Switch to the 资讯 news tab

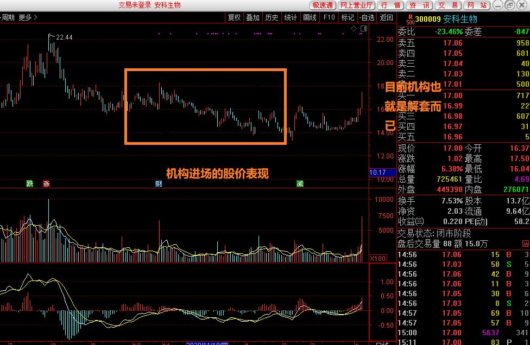[x=419, y=5]
